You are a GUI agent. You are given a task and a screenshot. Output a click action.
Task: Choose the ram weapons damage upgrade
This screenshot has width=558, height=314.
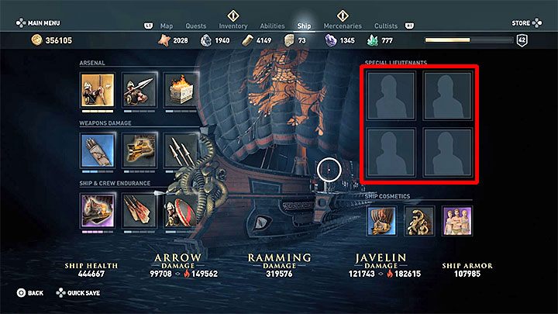click(x=139, y=150)
